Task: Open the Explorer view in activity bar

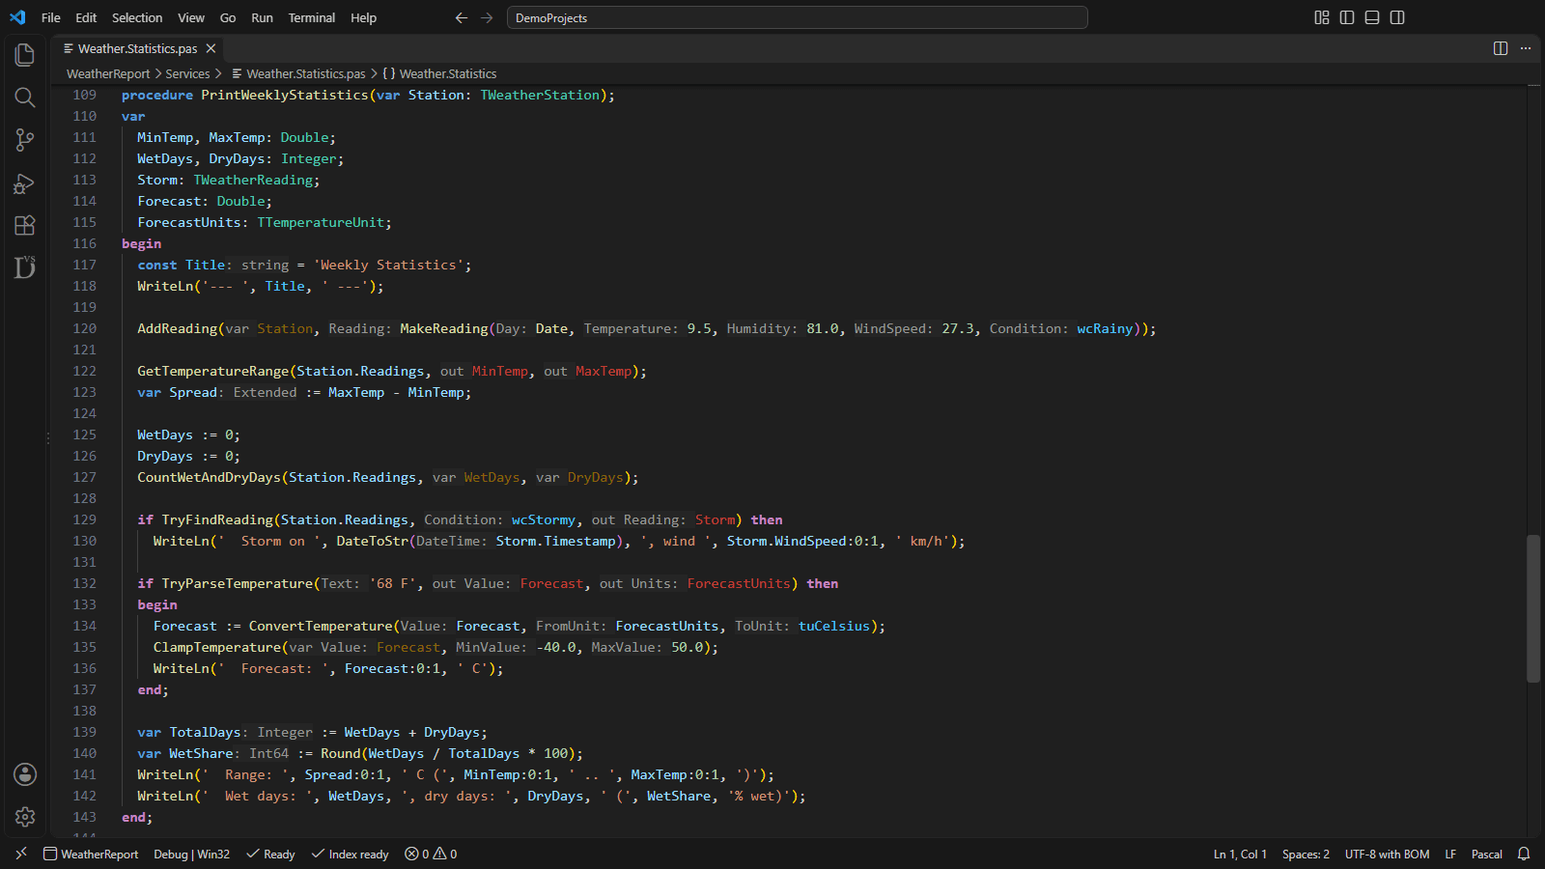Action: [25, 55]
